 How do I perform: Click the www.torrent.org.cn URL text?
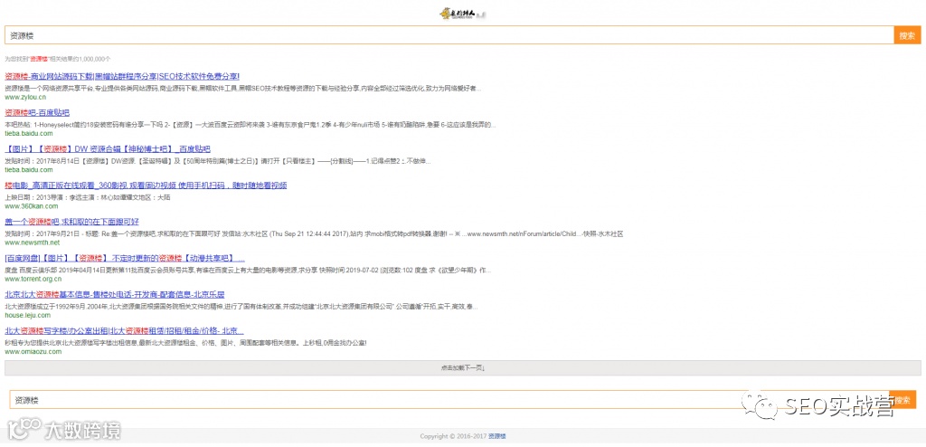point(33,279)
